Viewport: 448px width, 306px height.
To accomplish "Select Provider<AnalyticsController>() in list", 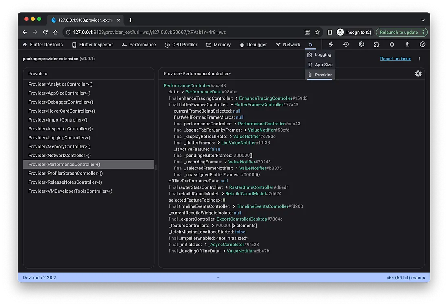I will tap(88, 84).
